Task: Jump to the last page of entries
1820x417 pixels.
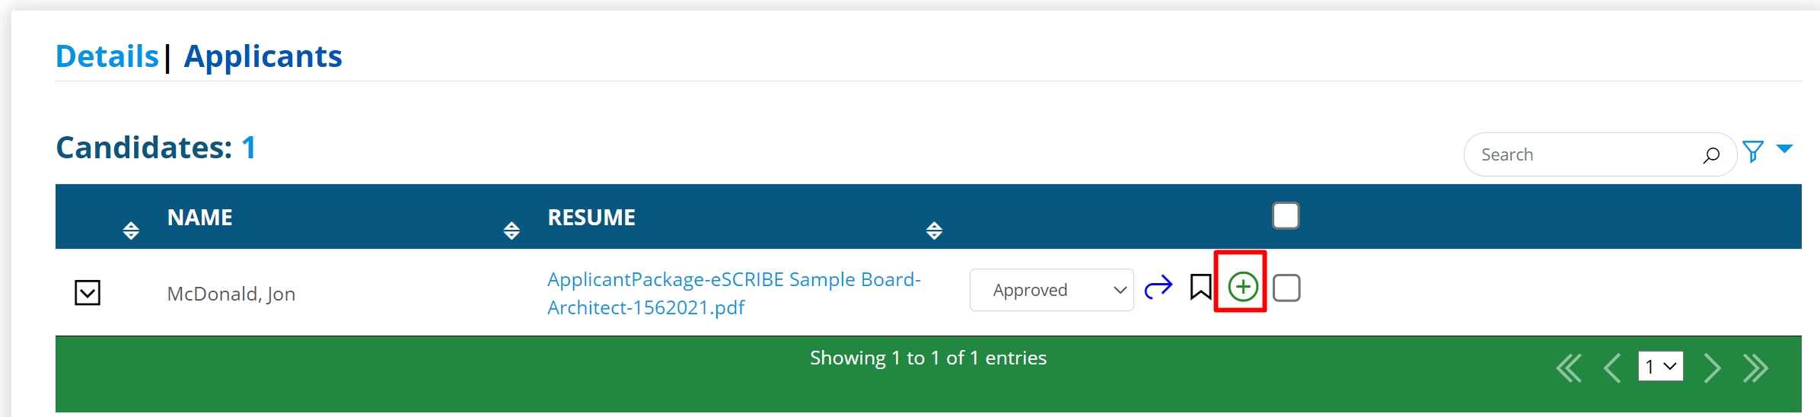Action: coord(1755,368)
